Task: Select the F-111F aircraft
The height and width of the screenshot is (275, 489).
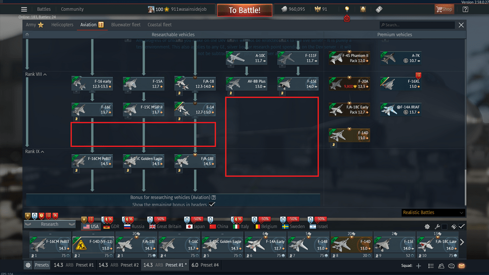Action: 298,58
